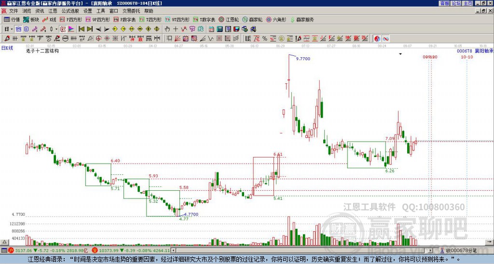Open the 9P四方形 tool
The height and width of the screenshot is (264, 494).
[98, 19]
